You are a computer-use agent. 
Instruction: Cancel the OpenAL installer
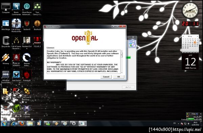pos(106,77)
